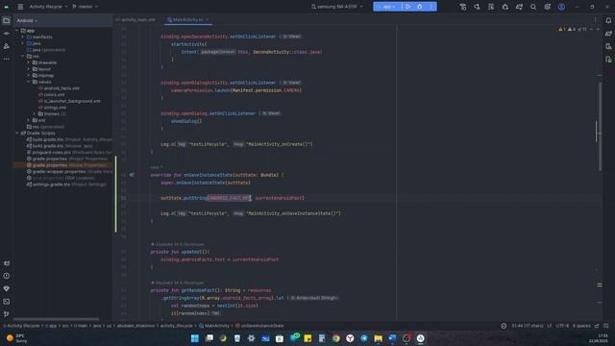Click the ANDROID_FACT_KEY text in the editor
Screen dimensions: 615x346
coord(230,198)
